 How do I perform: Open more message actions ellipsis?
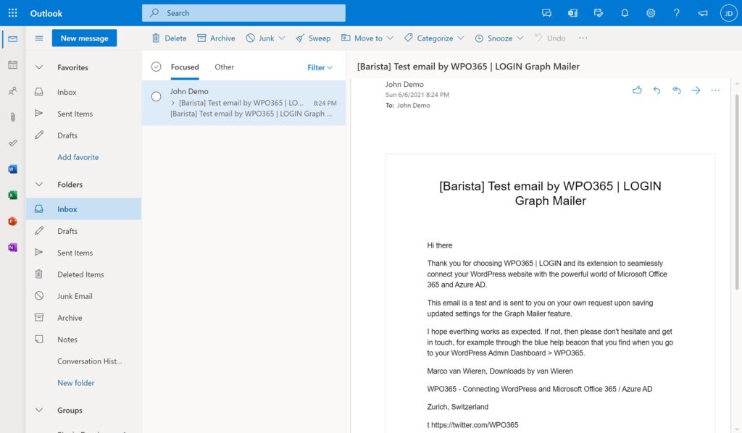click(715, 90)
